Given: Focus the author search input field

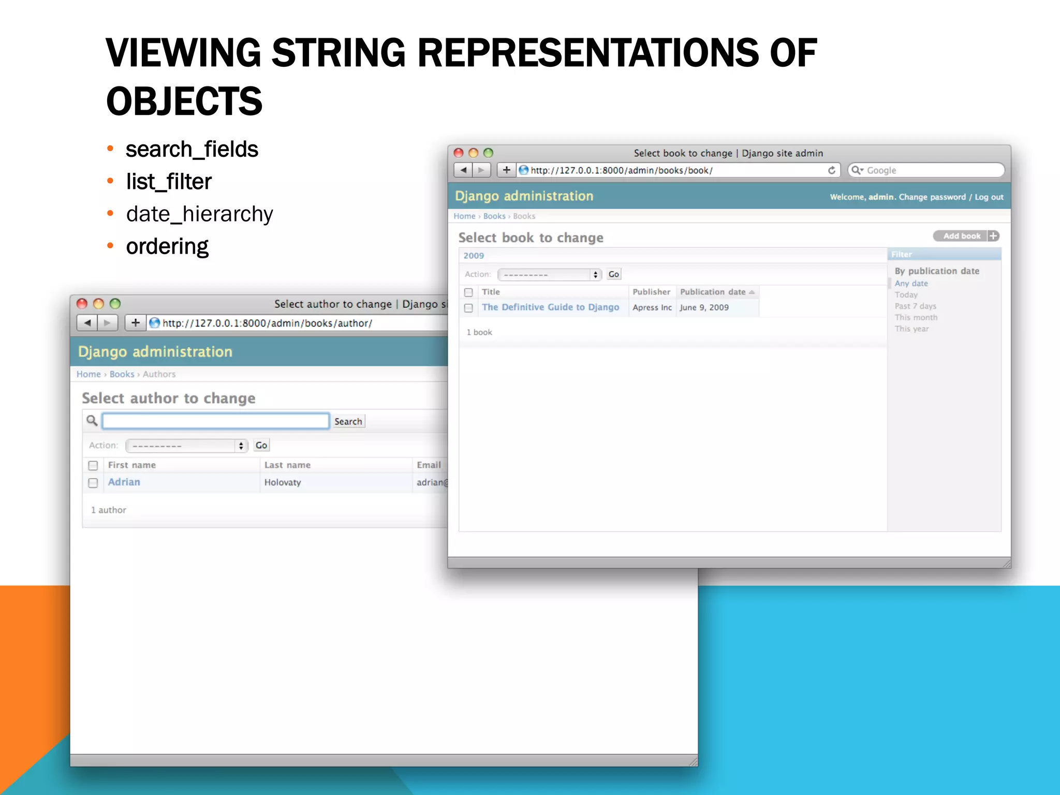Looking at the screenshot, I should coord(215,421).
